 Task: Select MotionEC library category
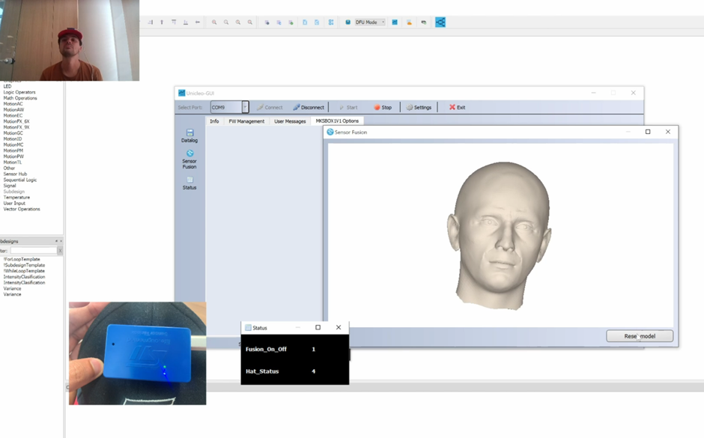click(x=13, y=115)
